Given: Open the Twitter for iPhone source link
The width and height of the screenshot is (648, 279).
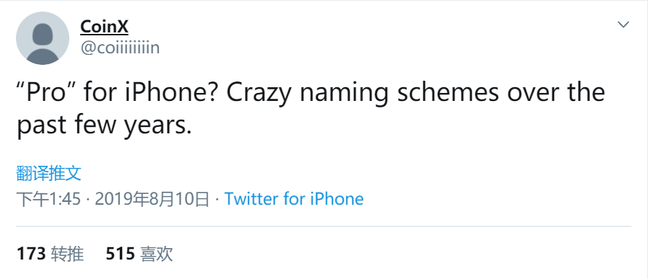Looking at the screenshot, I should coord(294,199).
